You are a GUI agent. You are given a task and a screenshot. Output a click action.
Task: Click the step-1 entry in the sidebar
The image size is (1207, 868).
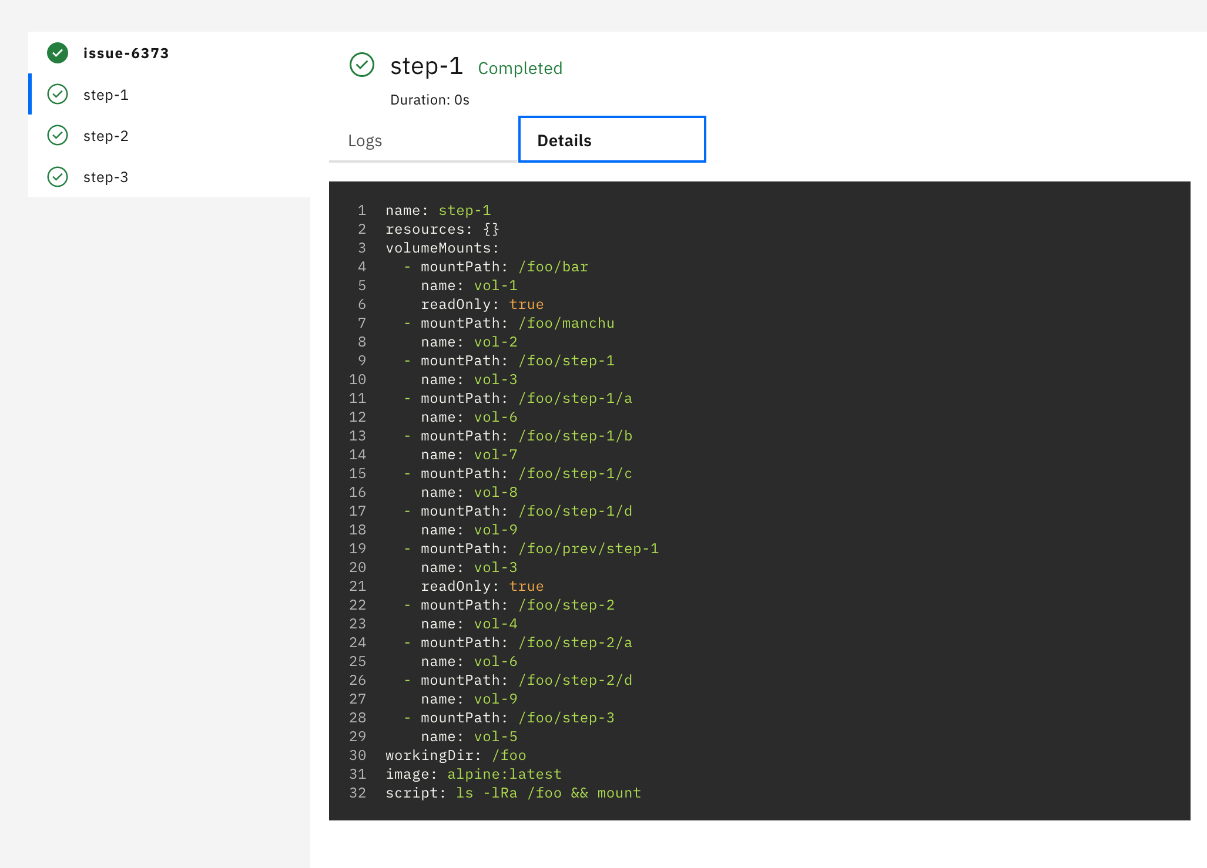tap(106, 94)
